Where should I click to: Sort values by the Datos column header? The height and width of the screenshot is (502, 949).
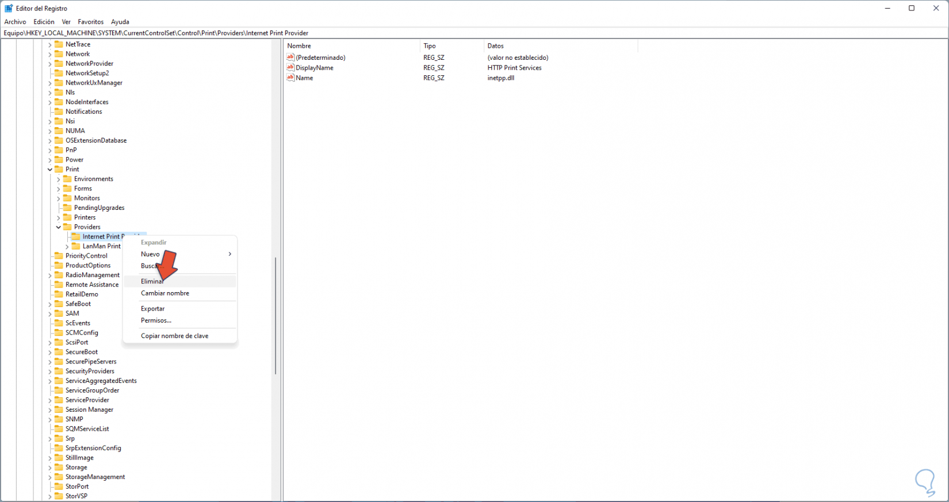(561, 46)
